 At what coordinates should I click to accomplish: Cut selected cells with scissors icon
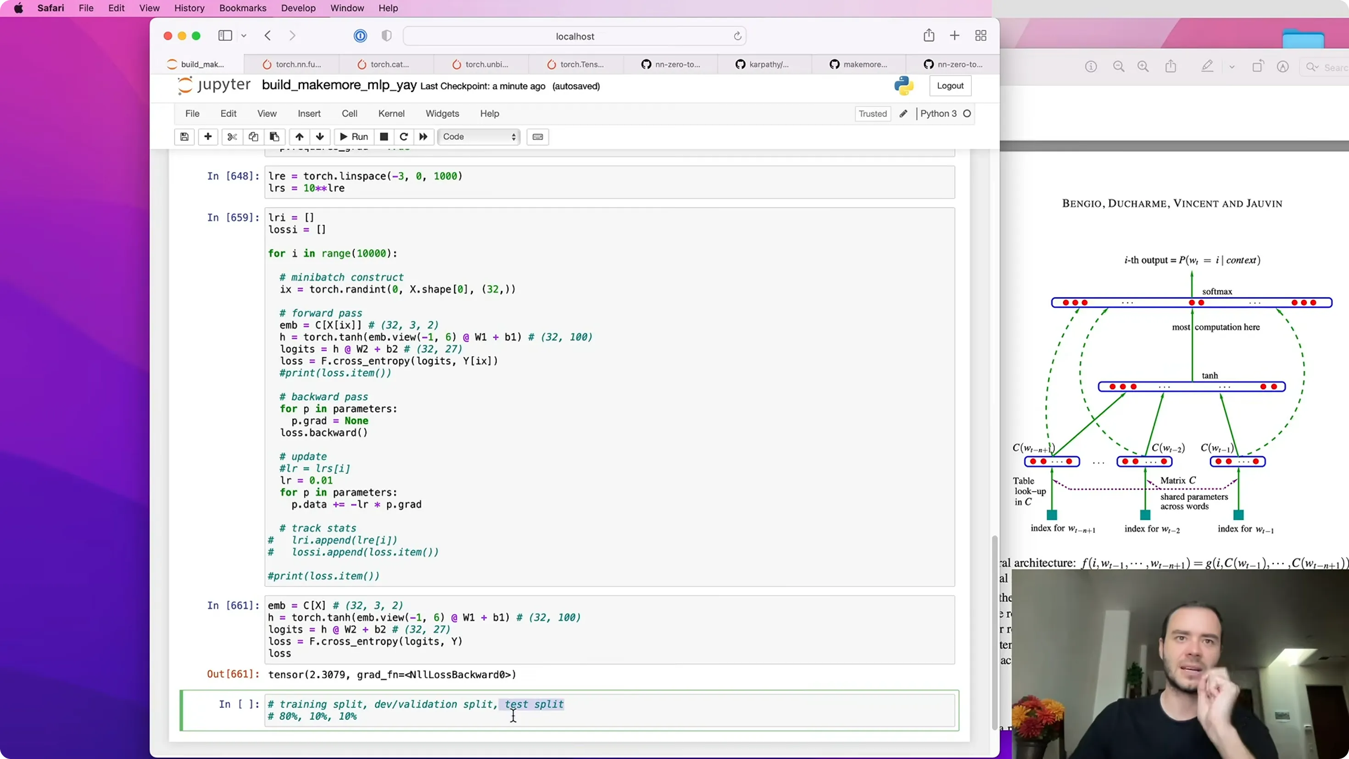pyautogui.click(x=232, y=137)
